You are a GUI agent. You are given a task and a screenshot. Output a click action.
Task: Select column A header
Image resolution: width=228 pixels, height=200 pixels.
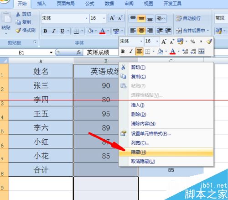pos(41,61)
